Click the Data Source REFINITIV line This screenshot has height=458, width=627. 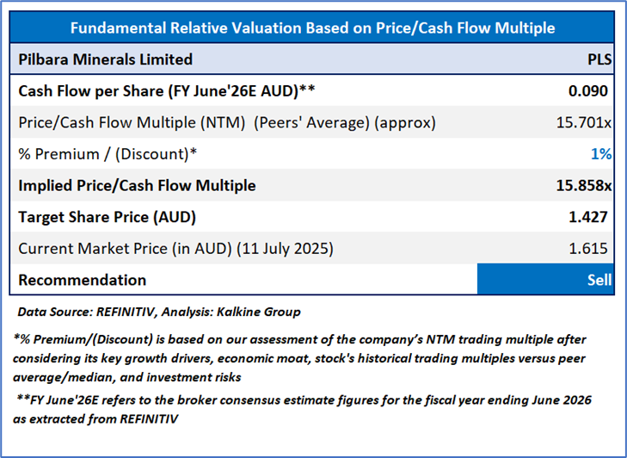tap(160, 310)
